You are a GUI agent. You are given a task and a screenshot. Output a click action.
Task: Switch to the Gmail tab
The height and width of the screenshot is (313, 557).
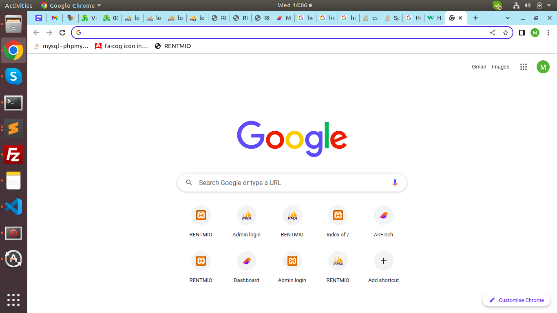(55, 18)
